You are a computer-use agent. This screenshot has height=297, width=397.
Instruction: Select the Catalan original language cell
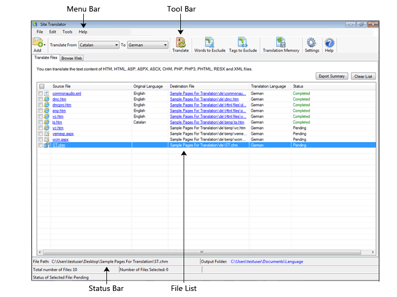[140, 122]
